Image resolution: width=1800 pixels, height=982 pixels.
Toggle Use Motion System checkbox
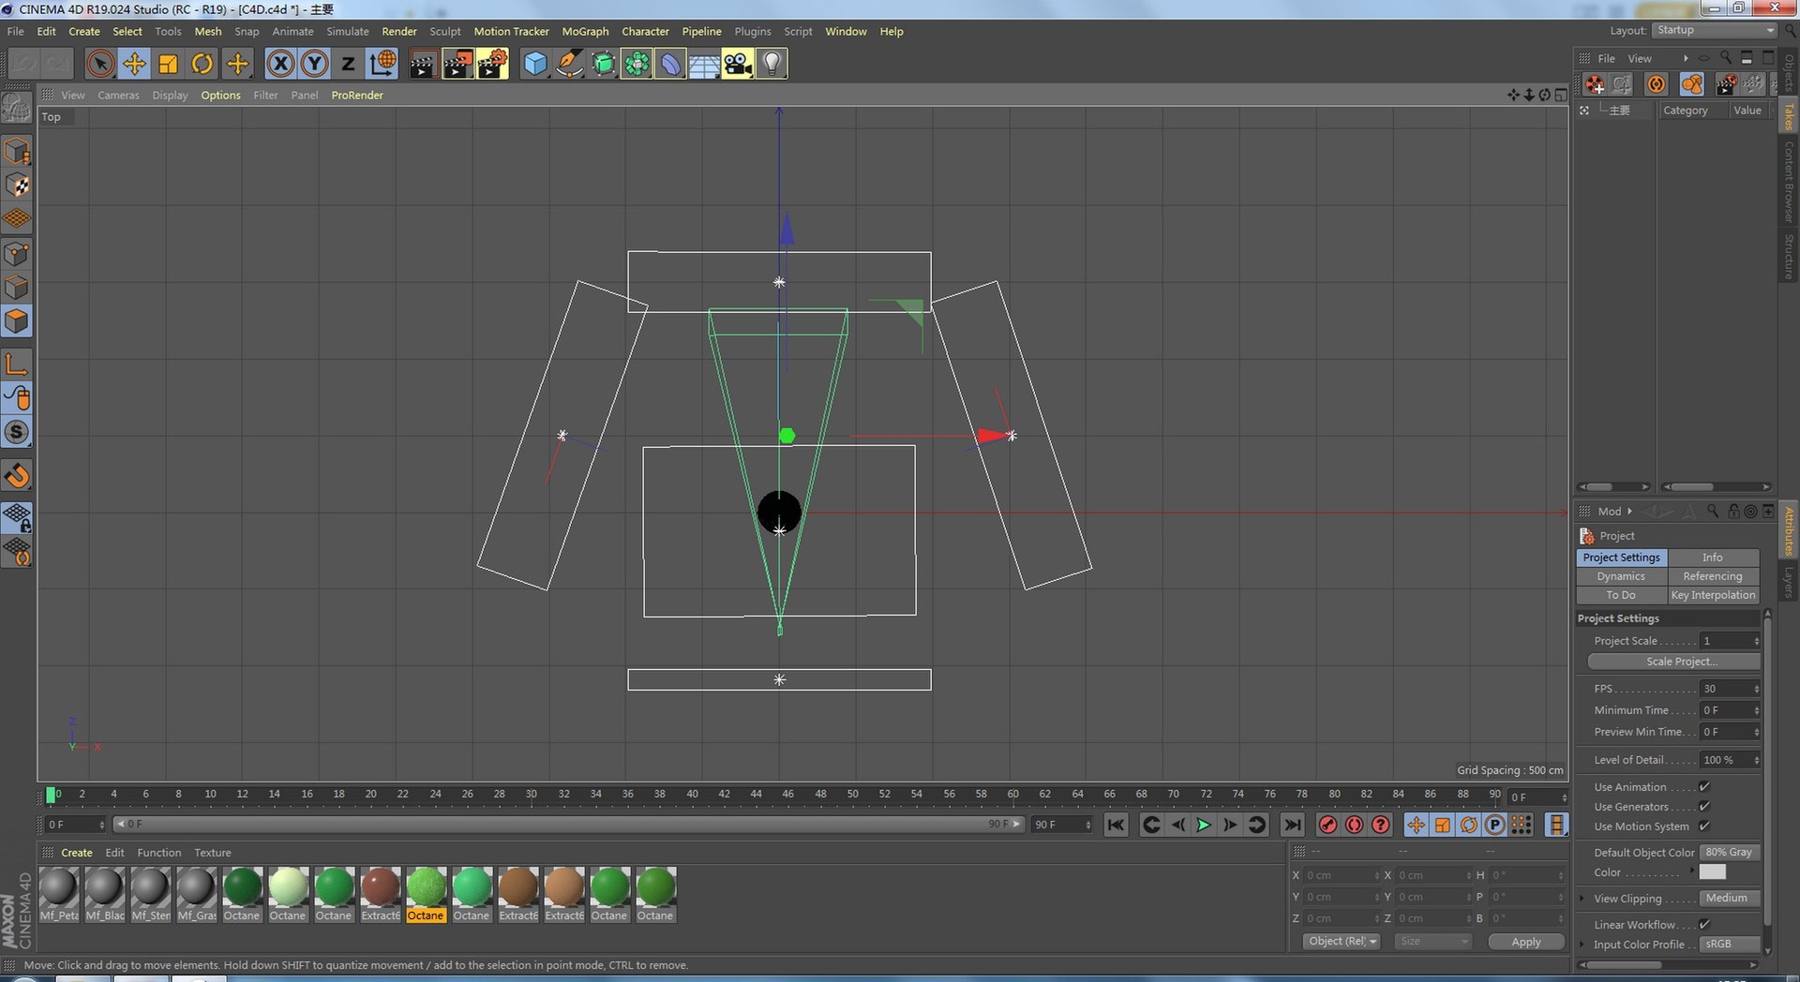1704,826
